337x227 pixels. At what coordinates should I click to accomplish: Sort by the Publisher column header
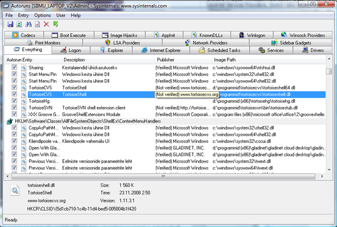[x=183, y=60]
